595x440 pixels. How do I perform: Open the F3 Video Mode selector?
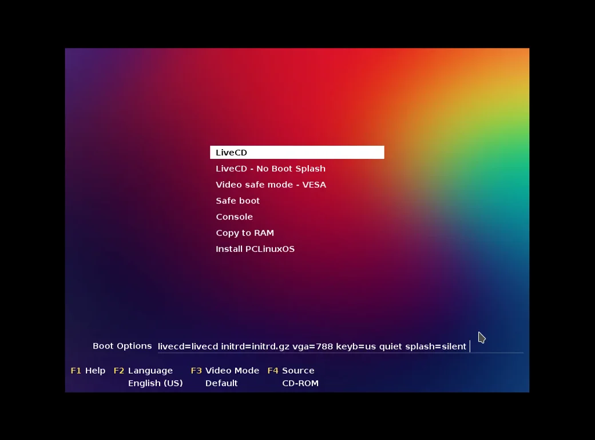(x=225, y=371)
